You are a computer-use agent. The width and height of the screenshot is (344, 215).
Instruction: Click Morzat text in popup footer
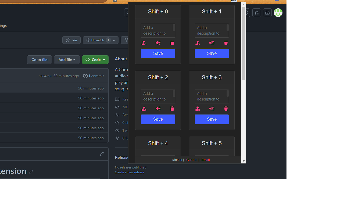[177, 160]
